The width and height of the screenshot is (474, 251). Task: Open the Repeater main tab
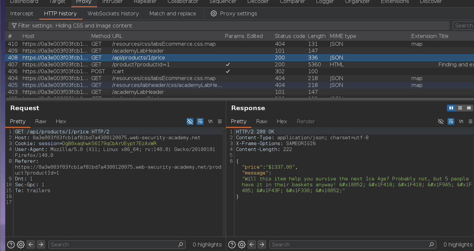click(x=145, y=2)
